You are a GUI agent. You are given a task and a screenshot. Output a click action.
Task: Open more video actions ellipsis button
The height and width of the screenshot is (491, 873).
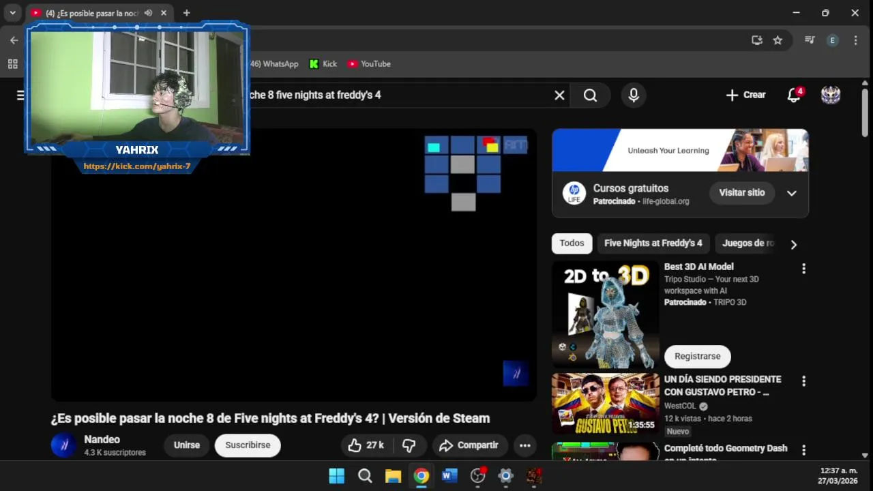tap(524, 445)
